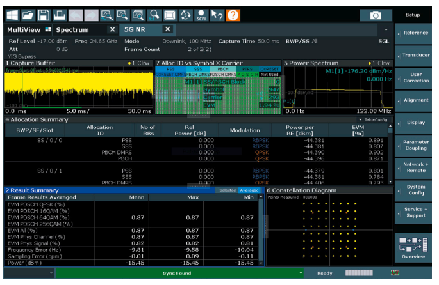Click the status bar icon right of Ready

pyautogui.click(x=395, y=273)
